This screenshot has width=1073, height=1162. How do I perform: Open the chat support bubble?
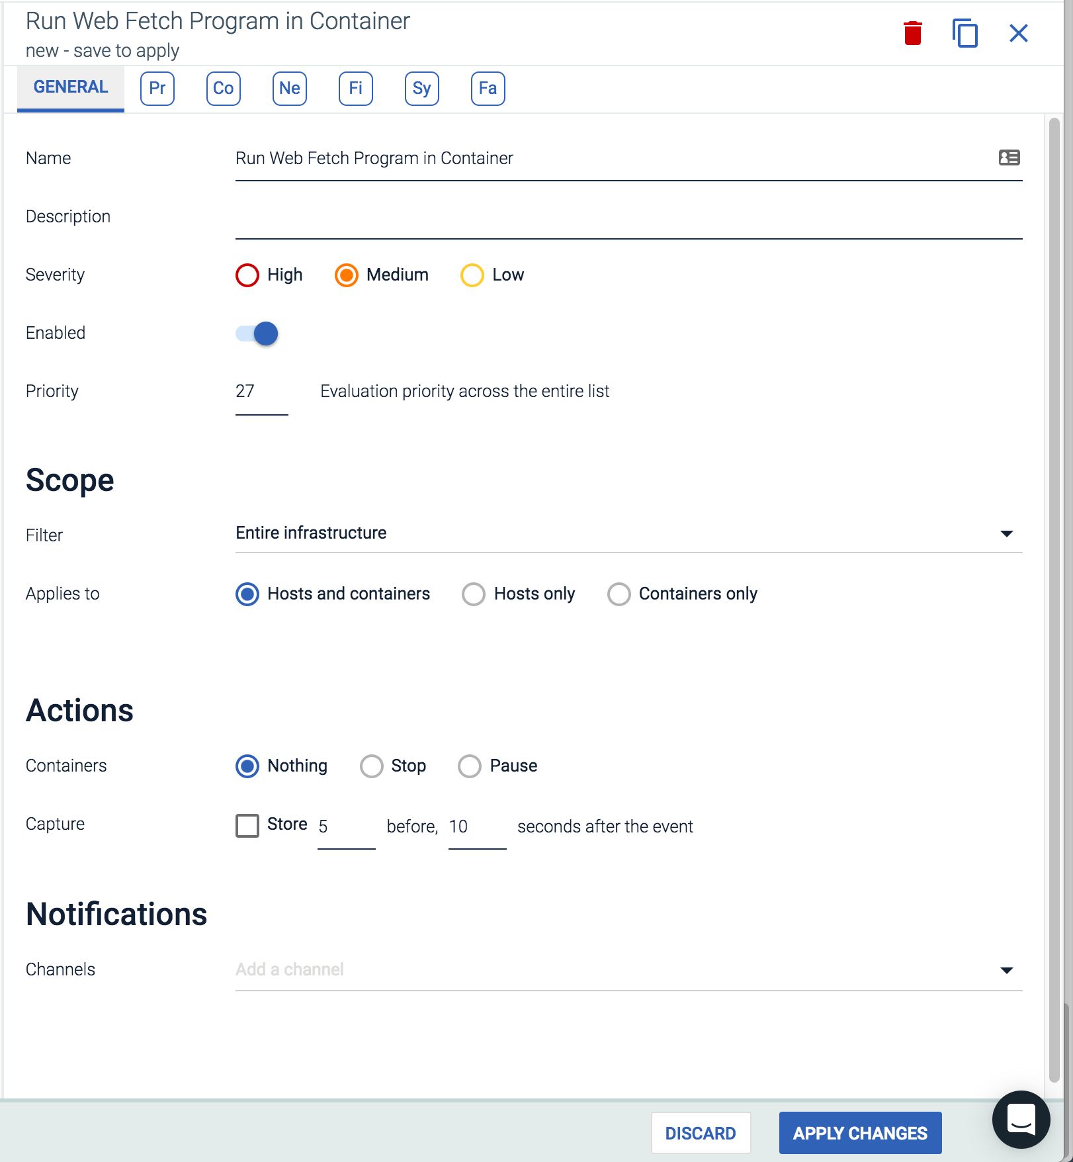pos(1021,1120)
